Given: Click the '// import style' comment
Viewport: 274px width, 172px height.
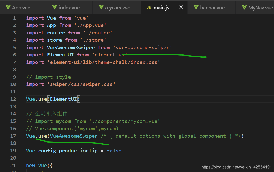Looking at the screenshot, I should (x=49, y=77).
